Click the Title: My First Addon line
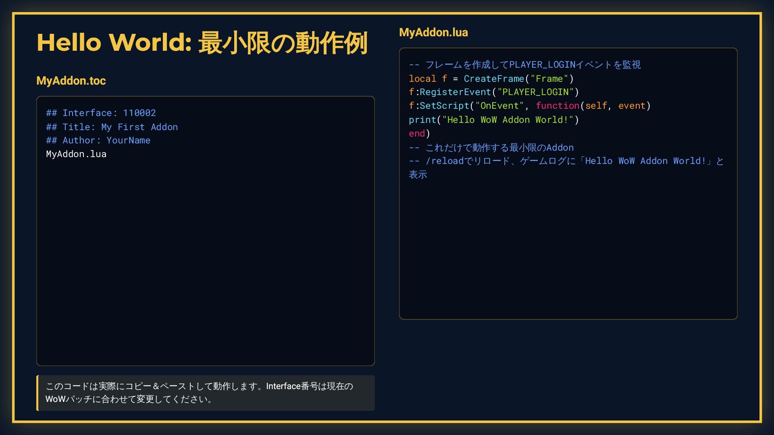 click(x=112, y=127)
